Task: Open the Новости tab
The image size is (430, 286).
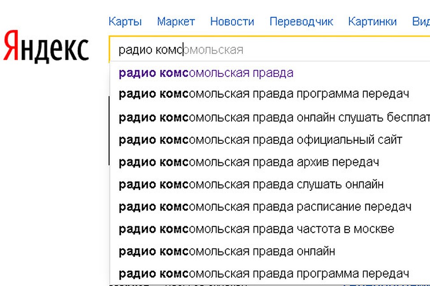Action: tap(232, 21)
